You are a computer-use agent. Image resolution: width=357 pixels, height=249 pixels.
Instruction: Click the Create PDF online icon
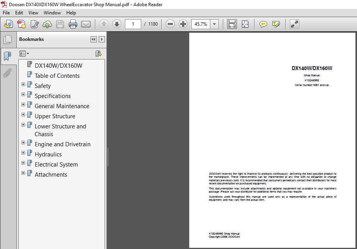(x=9, y=24)
